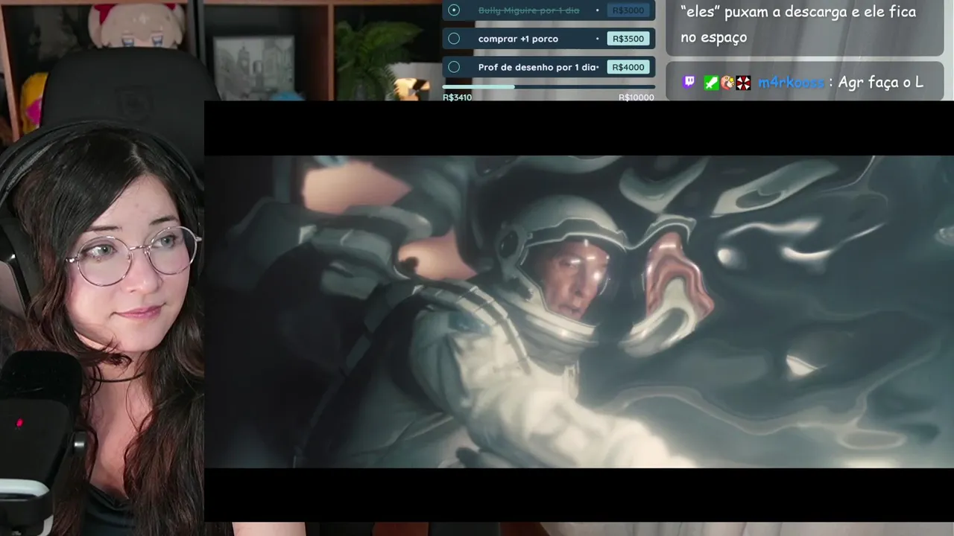This screenshot has height=536, width=954.
Task: Click the R$10000 goal total text
Action: [x=636, y=98]
